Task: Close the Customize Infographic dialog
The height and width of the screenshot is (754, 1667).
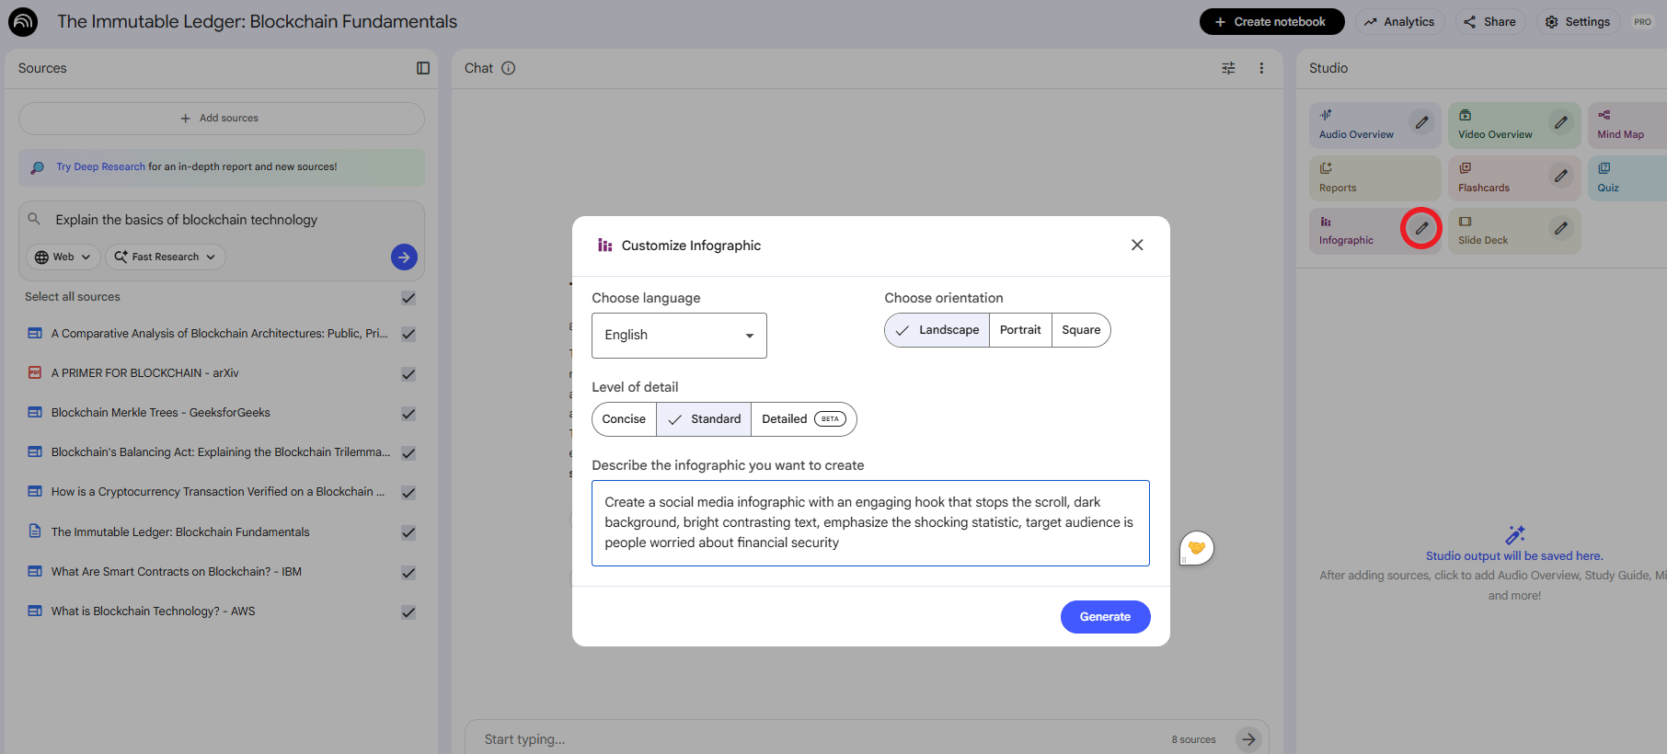Action: [x=1137, y=245]
